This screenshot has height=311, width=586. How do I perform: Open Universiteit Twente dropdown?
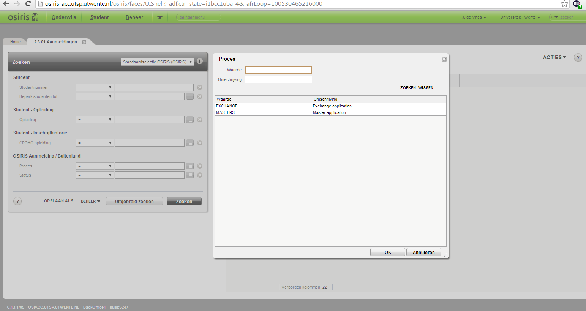click(520, 17)
